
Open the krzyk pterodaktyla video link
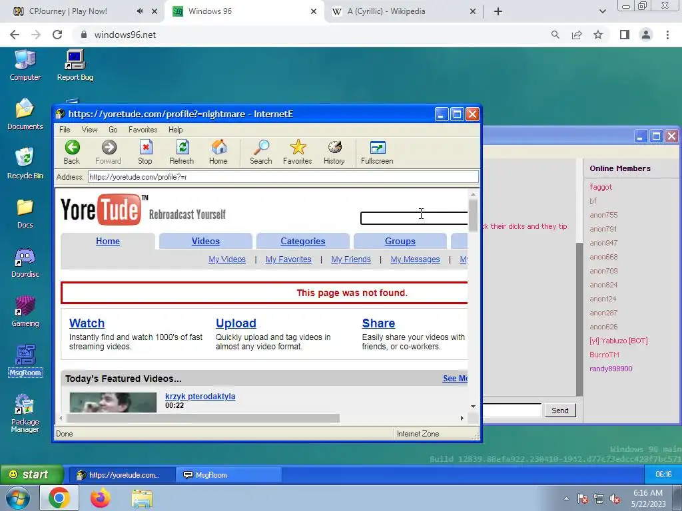pos(200,397)
